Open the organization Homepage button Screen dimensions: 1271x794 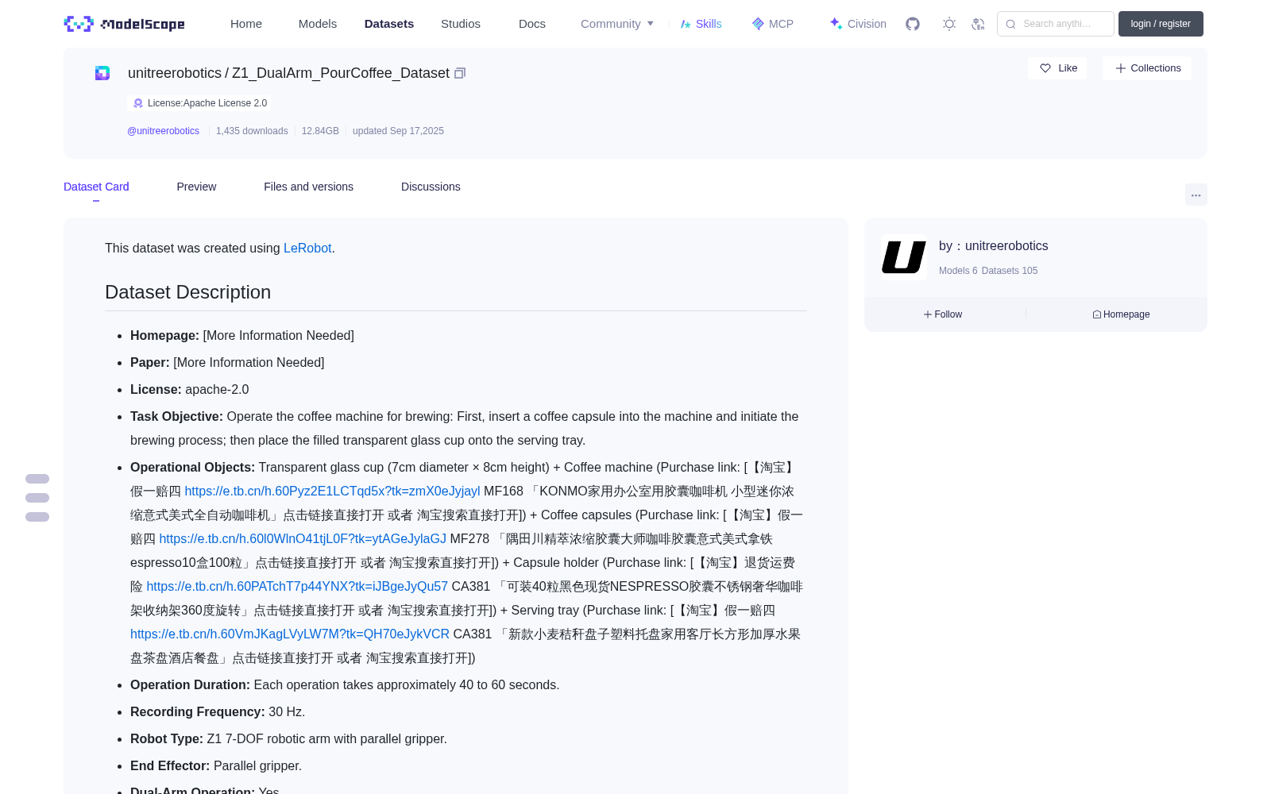pyautogui.click(x=1121, y=314)
